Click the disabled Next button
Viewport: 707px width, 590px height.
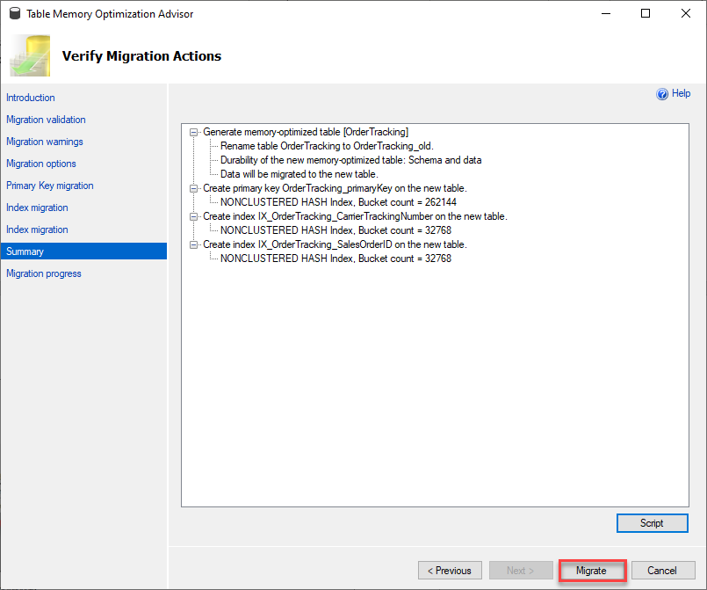(x=521, y=571)
